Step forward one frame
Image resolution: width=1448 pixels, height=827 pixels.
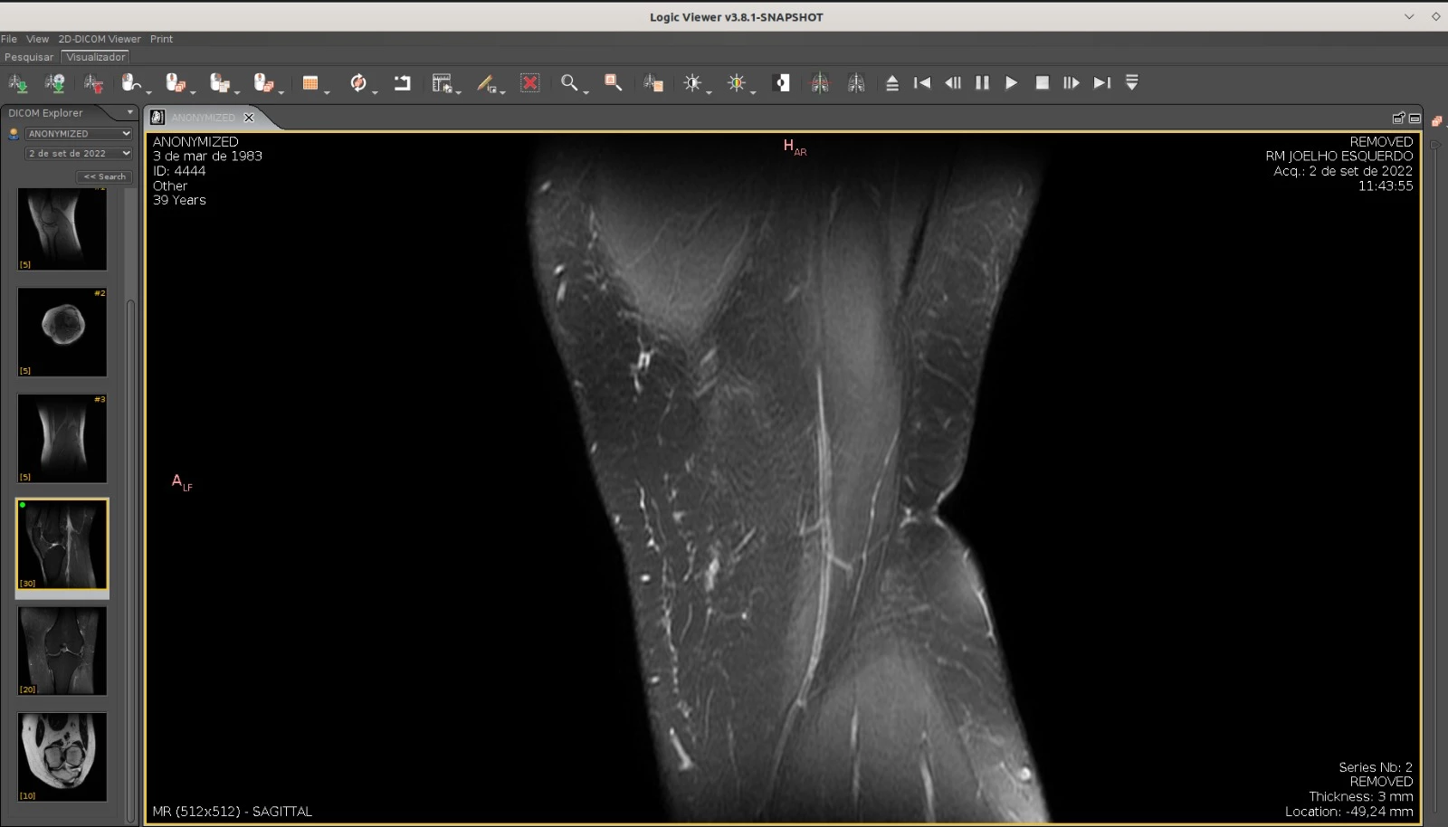point(1072,83)
